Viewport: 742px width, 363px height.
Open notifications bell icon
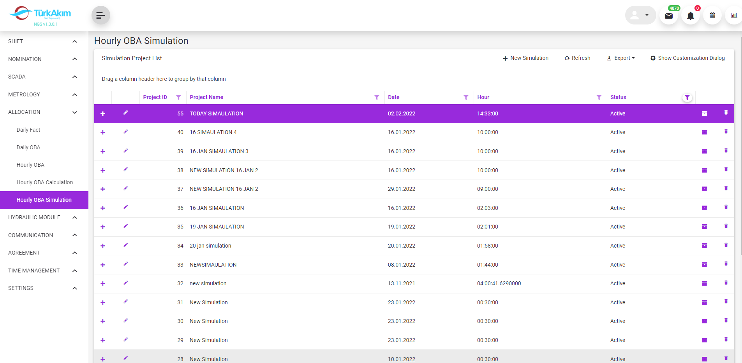pos(690,16)
